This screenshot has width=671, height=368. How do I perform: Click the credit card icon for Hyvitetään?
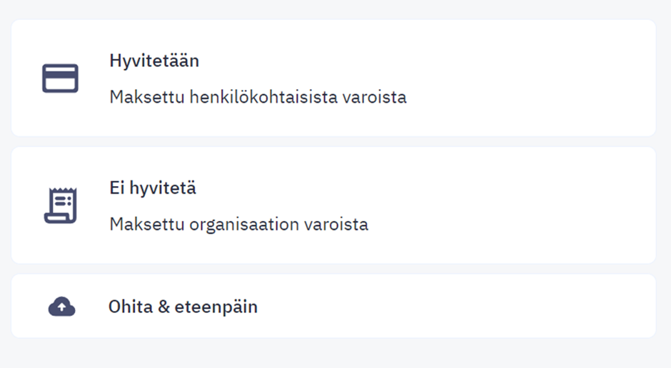coord(60,78)
